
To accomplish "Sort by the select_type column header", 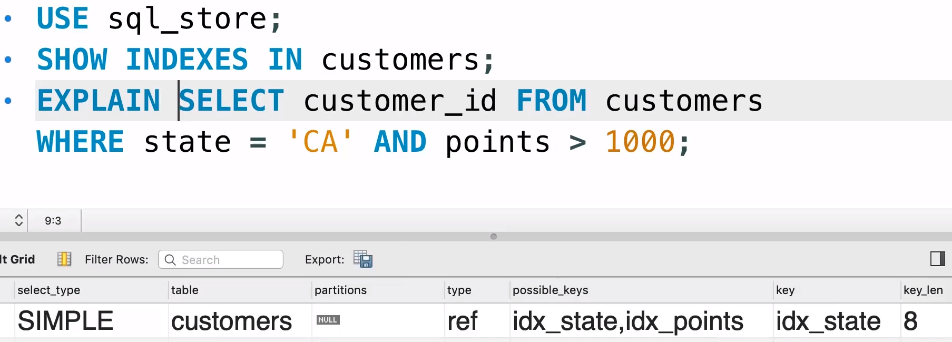I will [49, 290].
